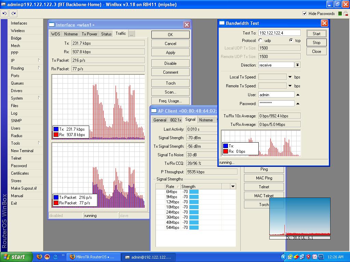Click the blue Tx legend swatch in traffic graph

(56, 129)
